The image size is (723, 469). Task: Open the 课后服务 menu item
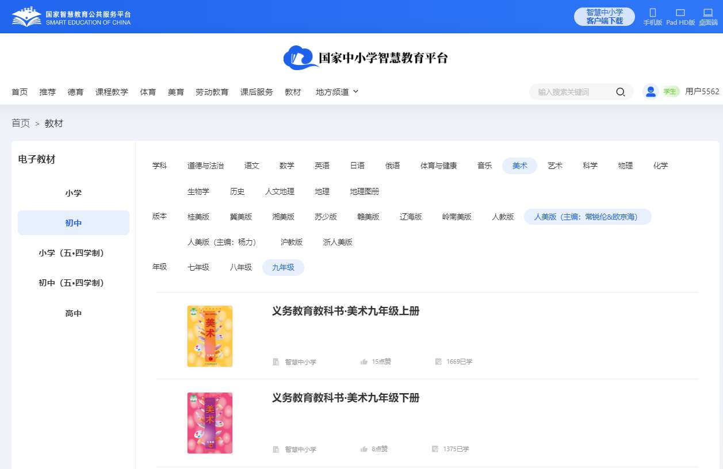[x=257, y=92]
